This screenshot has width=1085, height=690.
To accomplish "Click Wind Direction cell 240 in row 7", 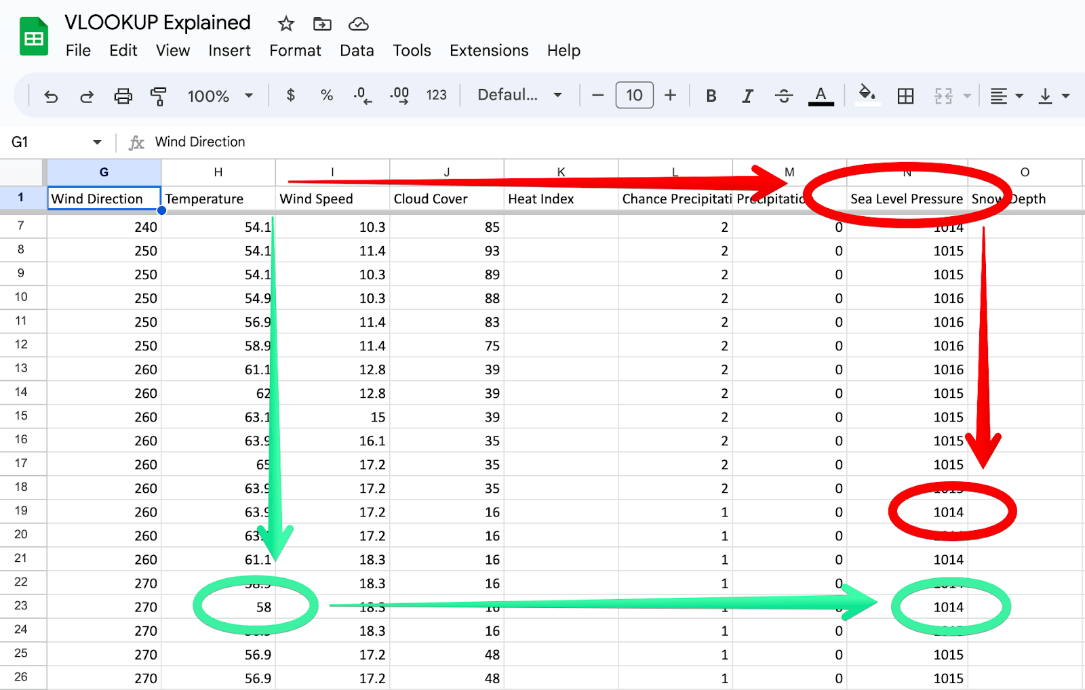I will tap(104, 227).
